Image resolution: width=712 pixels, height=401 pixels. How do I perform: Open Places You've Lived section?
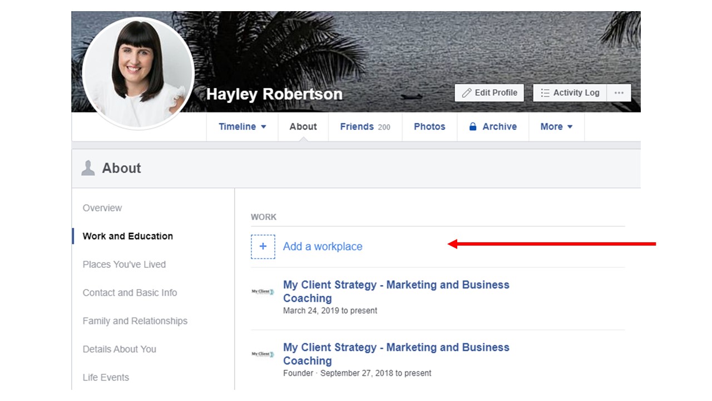tap(124, 265)
